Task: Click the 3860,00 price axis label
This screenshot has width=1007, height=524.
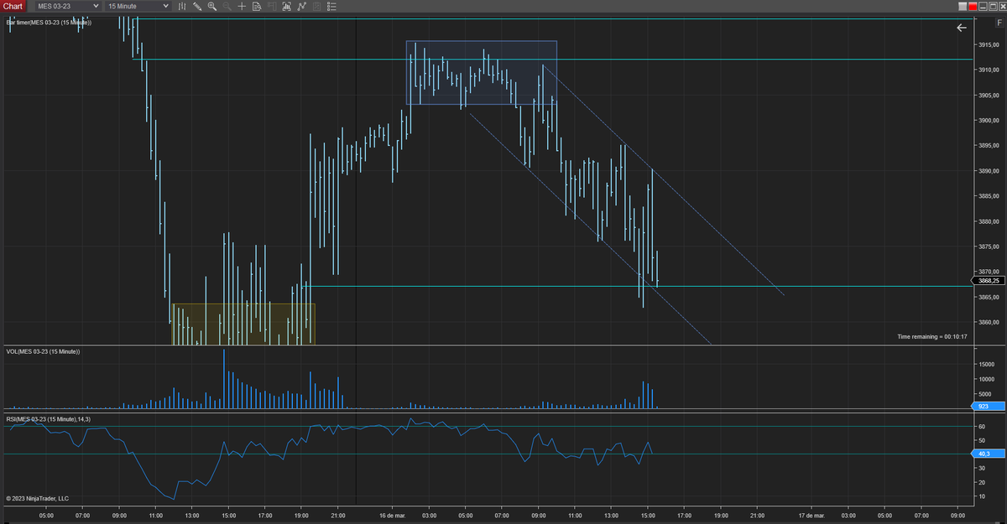Action: pyautogui.click(x=987, y=322)
